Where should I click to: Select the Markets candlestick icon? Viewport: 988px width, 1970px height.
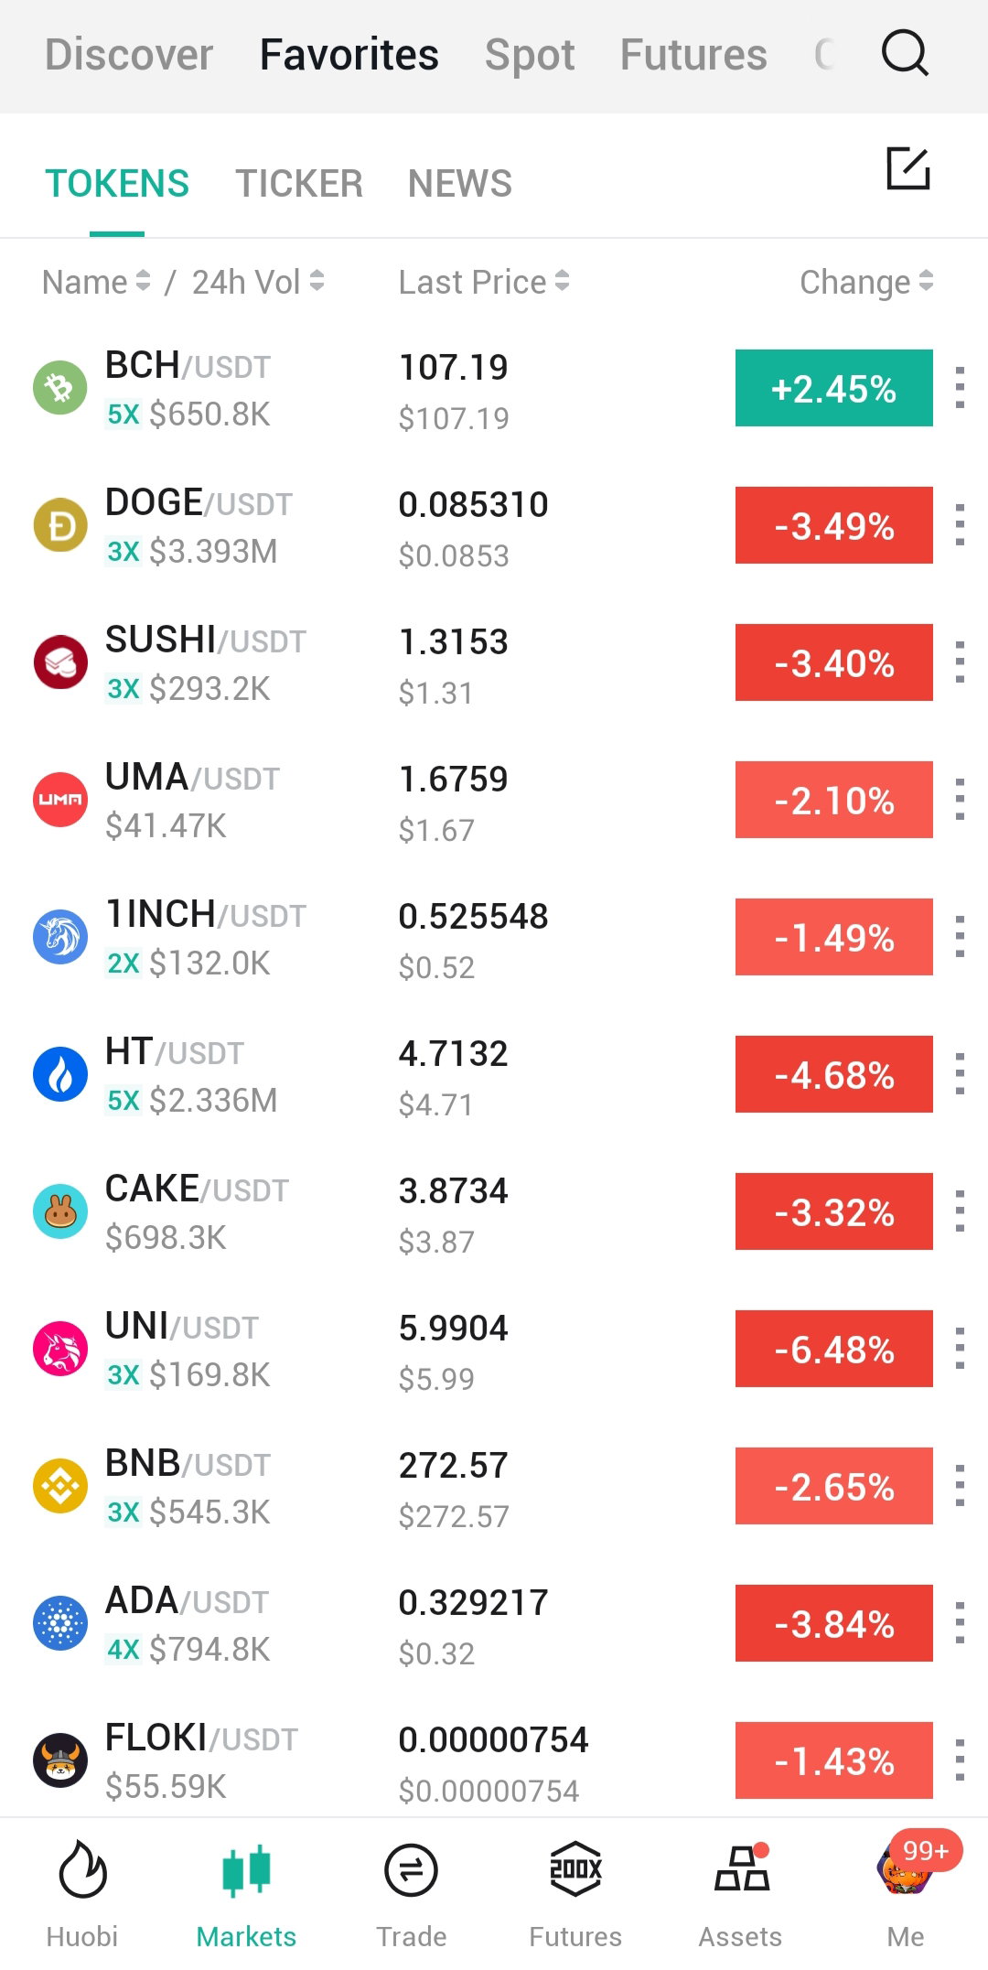[x=246, y=1869]
